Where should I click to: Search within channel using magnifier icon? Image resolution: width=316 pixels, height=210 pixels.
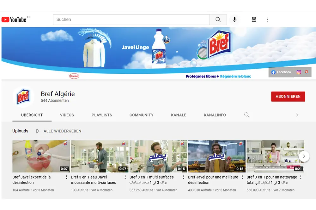[x=247, y=115]
